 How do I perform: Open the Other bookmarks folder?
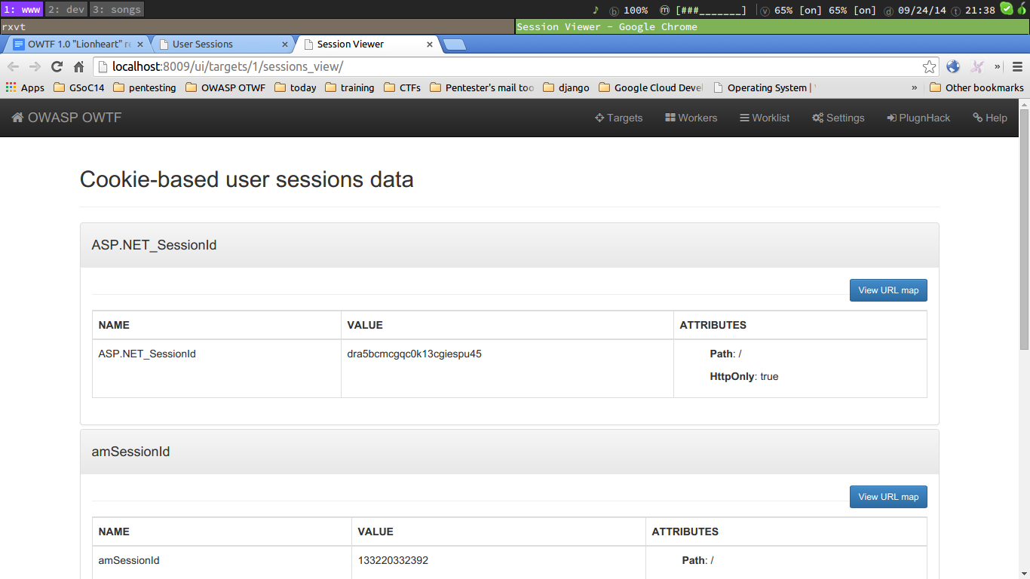point(976,87)
